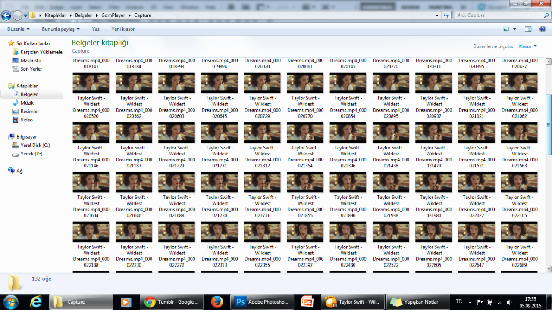552x310 pixels.
Task: Open the Windows Start button
Action: (x=10, y=301)
